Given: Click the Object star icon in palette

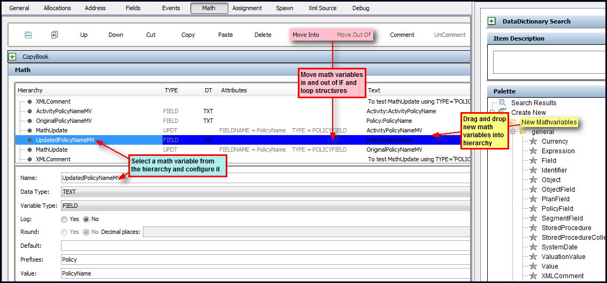Looking at the screenshot, I should coord(534,180).
